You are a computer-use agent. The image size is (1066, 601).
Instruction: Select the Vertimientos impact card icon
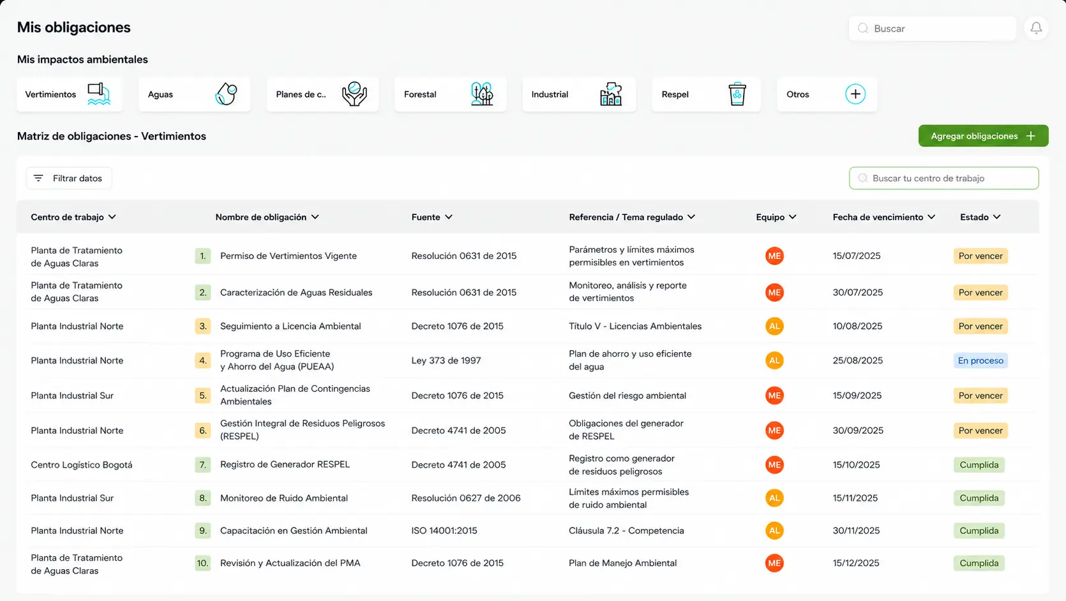[99, 94]
